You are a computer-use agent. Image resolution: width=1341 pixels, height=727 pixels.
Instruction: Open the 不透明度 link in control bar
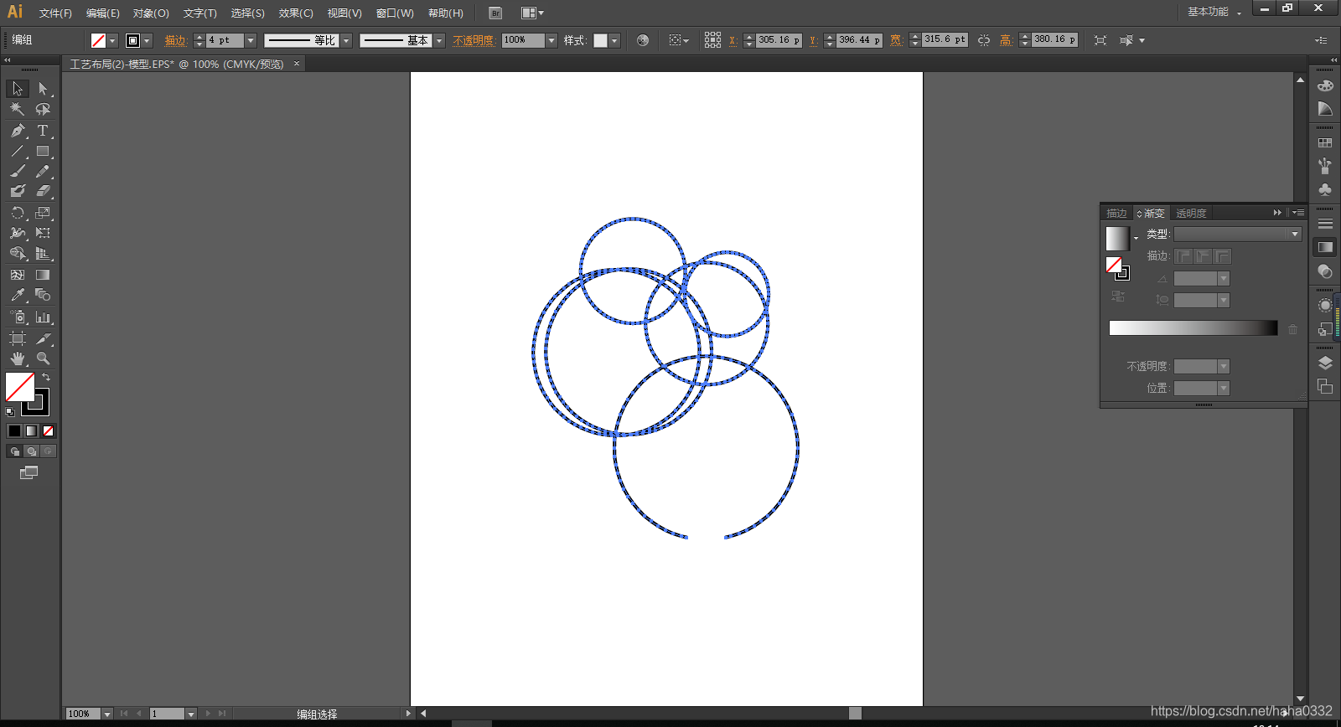474,40
